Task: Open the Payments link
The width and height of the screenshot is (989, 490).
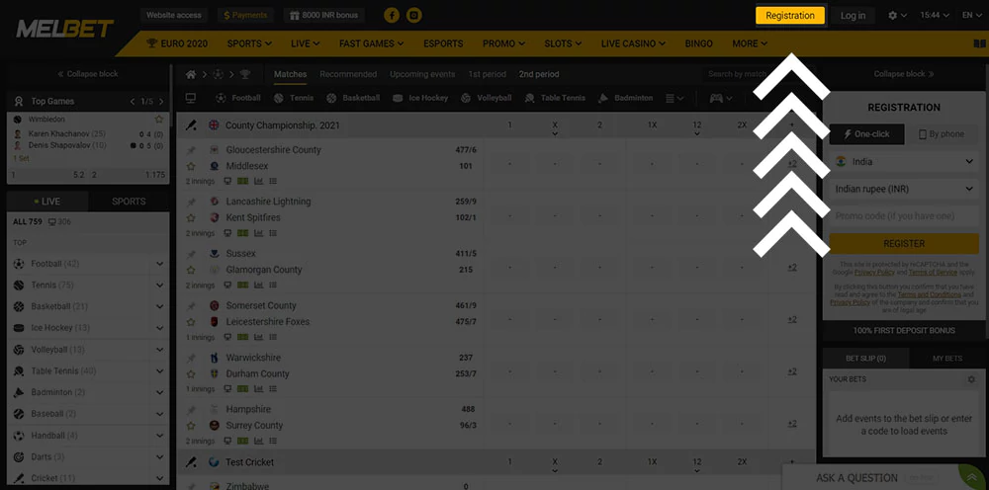Action: click(245, 15)
